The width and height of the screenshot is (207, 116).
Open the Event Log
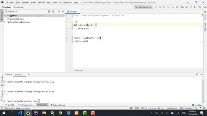tap(197, 105)
